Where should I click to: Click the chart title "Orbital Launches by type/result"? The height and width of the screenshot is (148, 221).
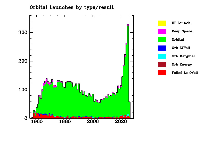[72, 7]
